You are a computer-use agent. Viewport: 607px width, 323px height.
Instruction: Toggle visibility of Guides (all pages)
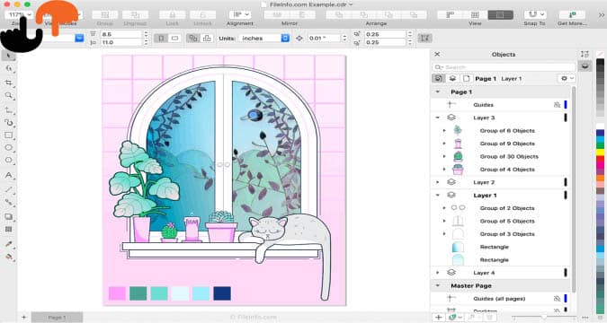point(557,299)
